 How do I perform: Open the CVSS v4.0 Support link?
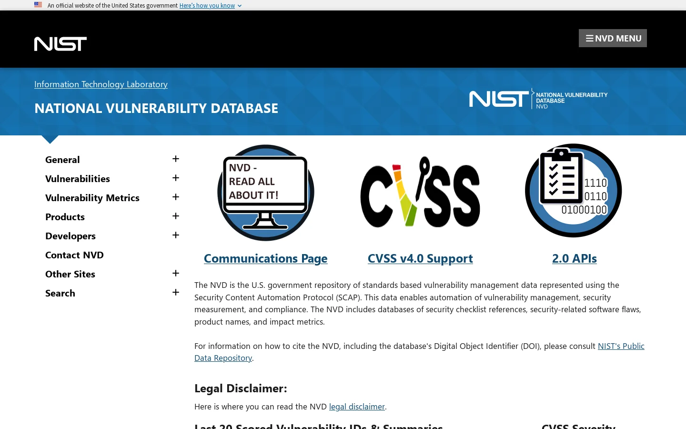click(420, 258)
